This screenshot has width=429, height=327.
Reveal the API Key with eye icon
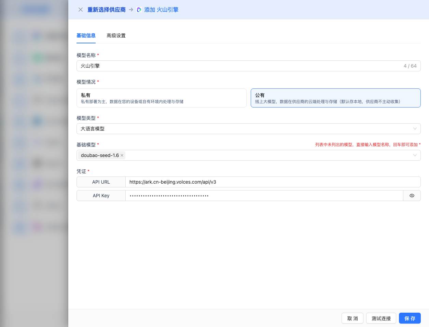click(x=412, y=196)
